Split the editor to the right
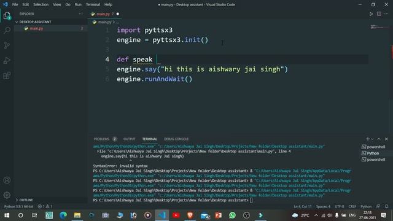393x221 pixels. pos(379,14)
